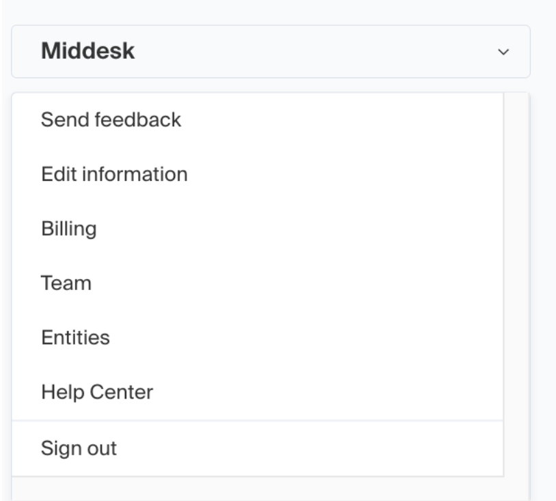
Task: Toggle the Middesk menu using its arrow
Action: click(504, 52)
